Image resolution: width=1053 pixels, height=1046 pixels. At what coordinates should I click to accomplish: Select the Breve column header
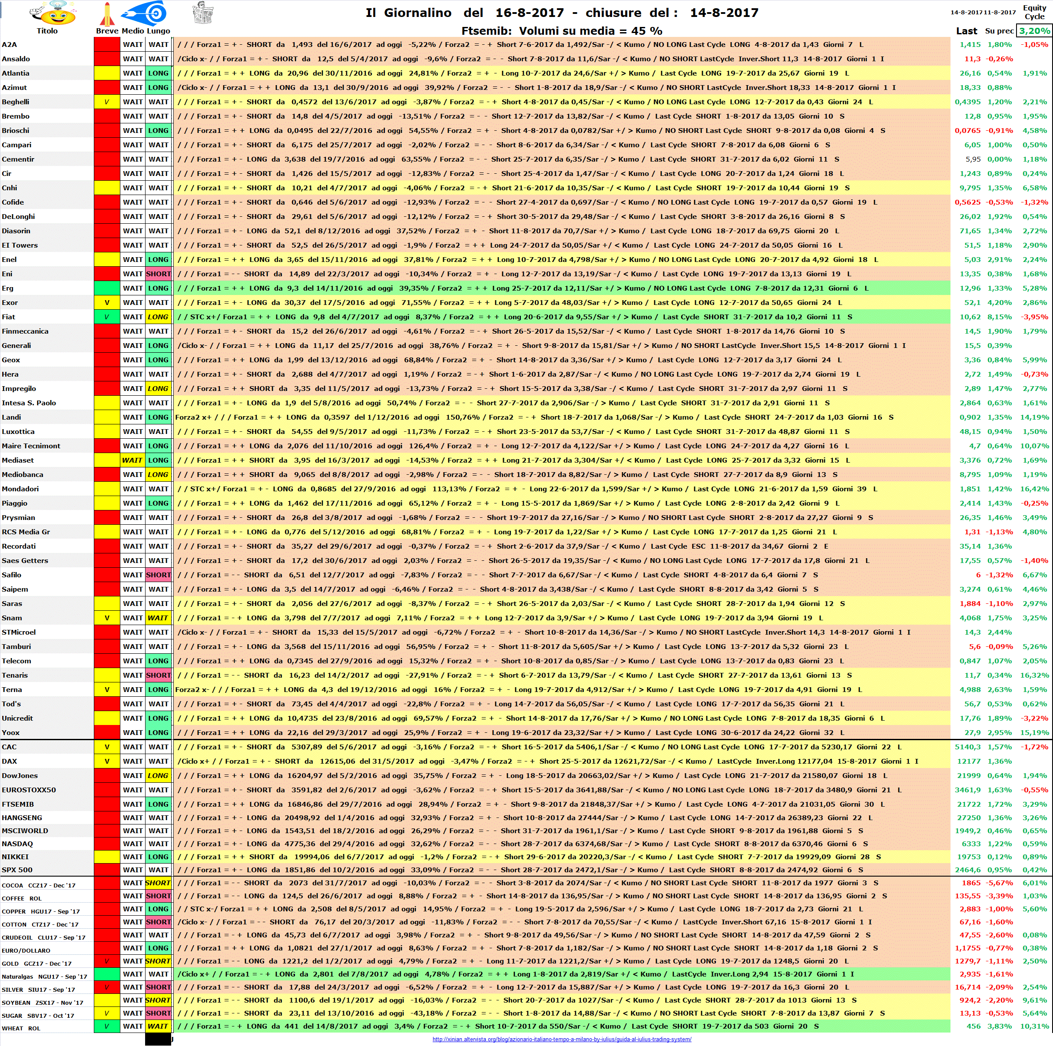tap(107, 31)
